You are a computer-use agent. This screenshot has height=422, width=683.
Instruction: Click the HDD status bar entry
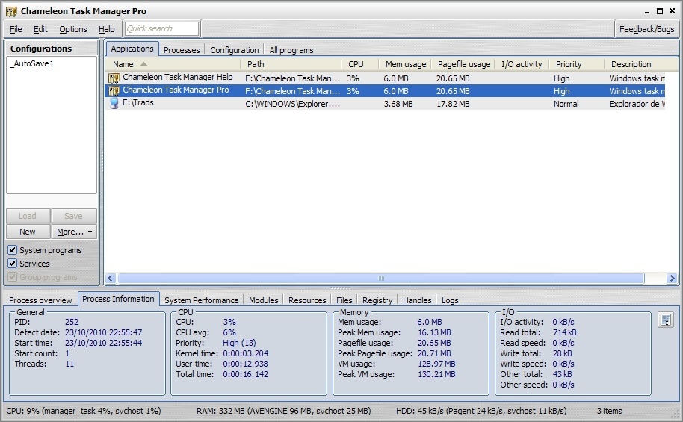(481, 411)
